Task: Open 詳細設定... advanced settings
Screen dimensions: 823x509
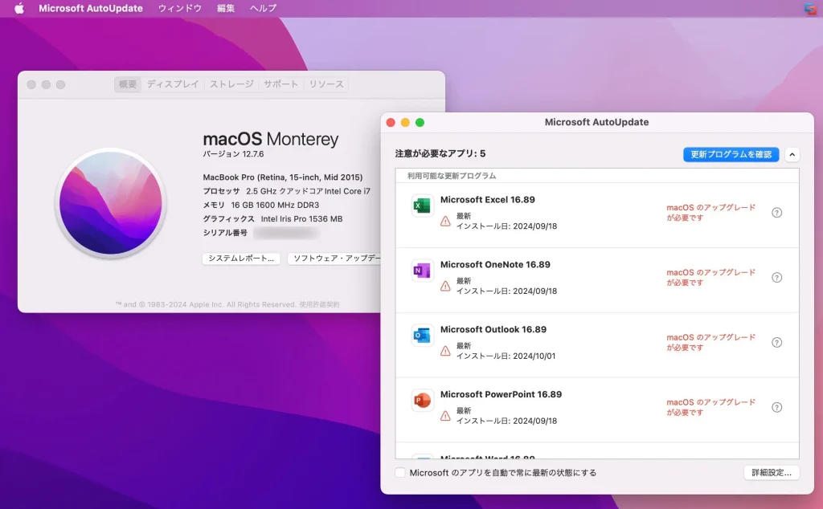Action: [x=772, y=473]
